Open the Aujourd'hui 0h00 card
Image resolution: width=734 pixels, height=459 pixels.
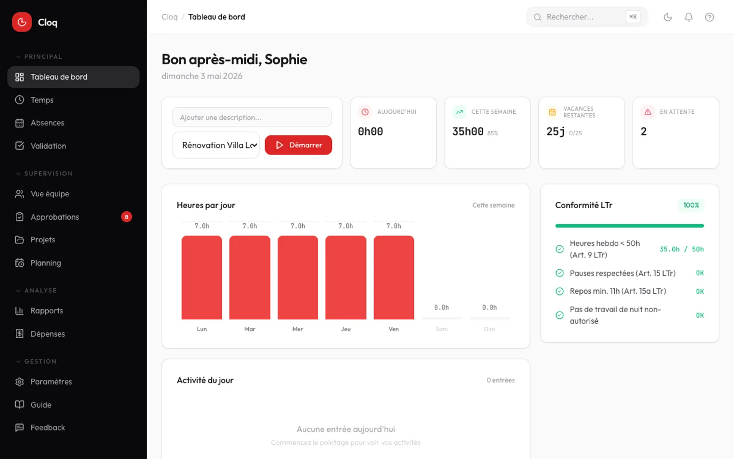[394, 133]
